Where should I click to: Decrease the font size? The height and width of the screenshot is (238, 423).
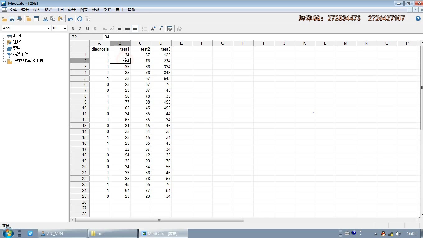point(161,29)
